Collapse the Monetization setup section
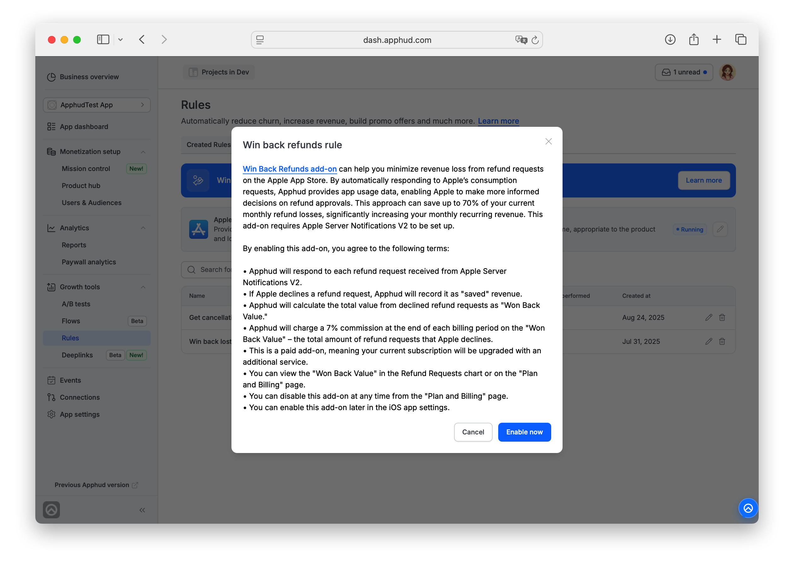794x571 pixels. click(x=143, y=152)
